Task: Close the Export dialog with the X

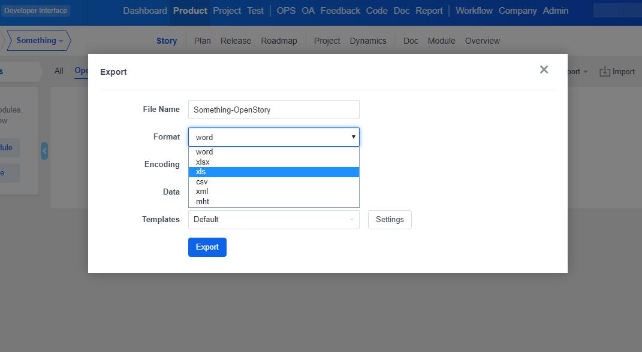Action: (544, 69)
